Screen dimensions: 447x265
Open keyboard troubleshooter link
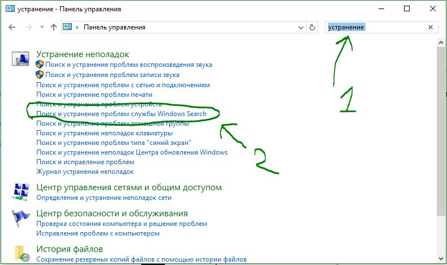click(104, 133)
